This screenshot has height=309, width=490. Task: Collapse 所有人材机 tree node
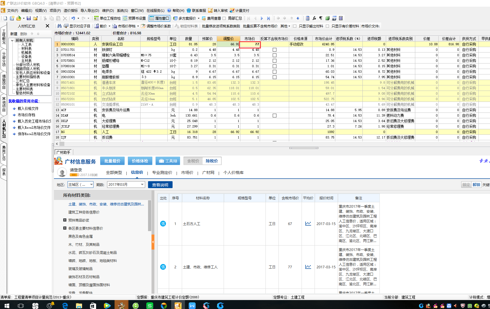[12, 40]
